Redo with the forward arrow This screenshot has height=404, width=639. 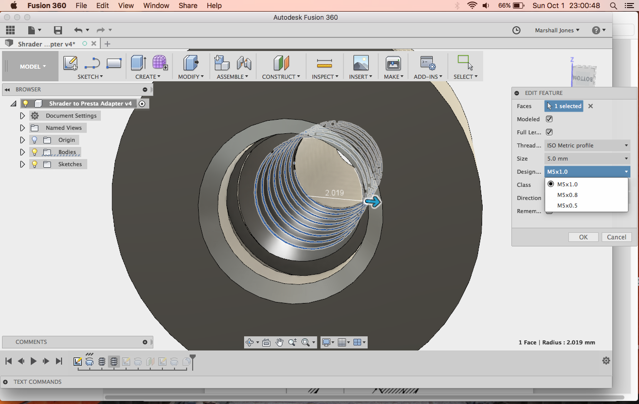click(100, 30)
